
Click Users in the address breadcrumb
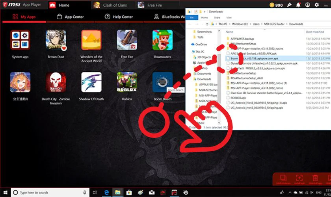pos(256,24)
